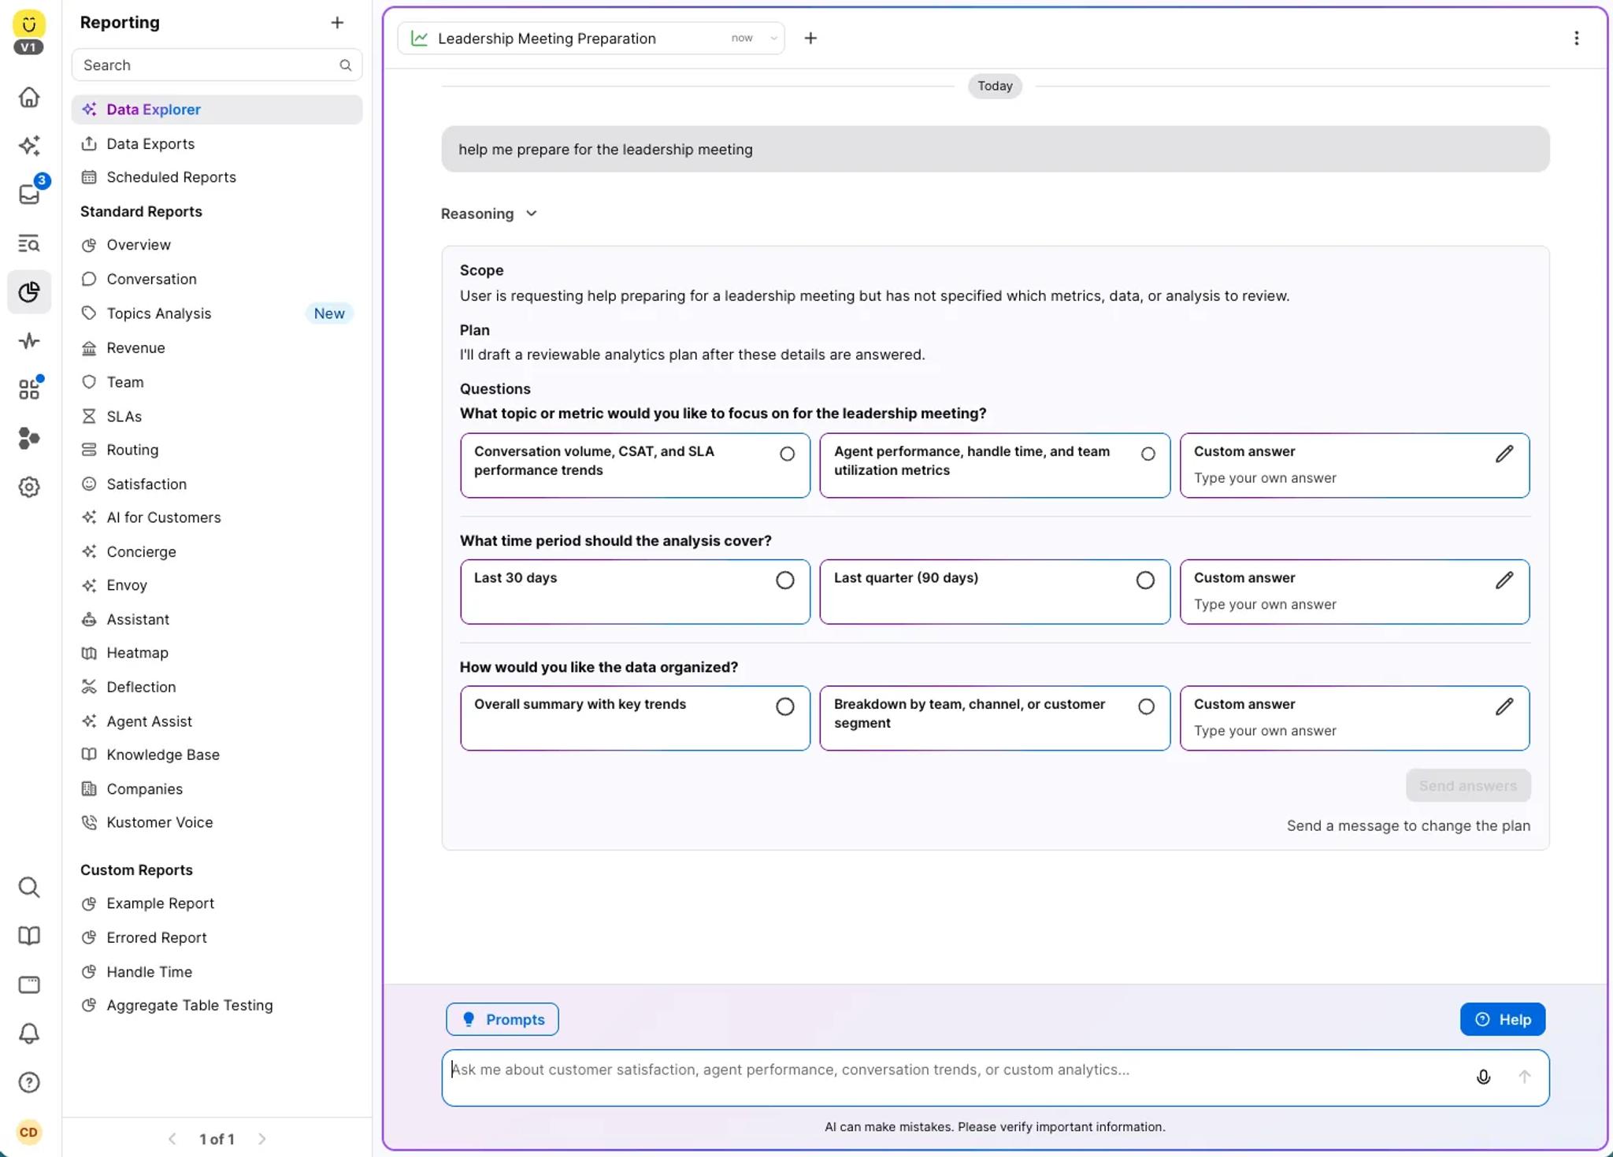Viewport: 1613px width, 1157px height.
Task: Edit custom answer for data organized question
Action: tap(1504, 706)
